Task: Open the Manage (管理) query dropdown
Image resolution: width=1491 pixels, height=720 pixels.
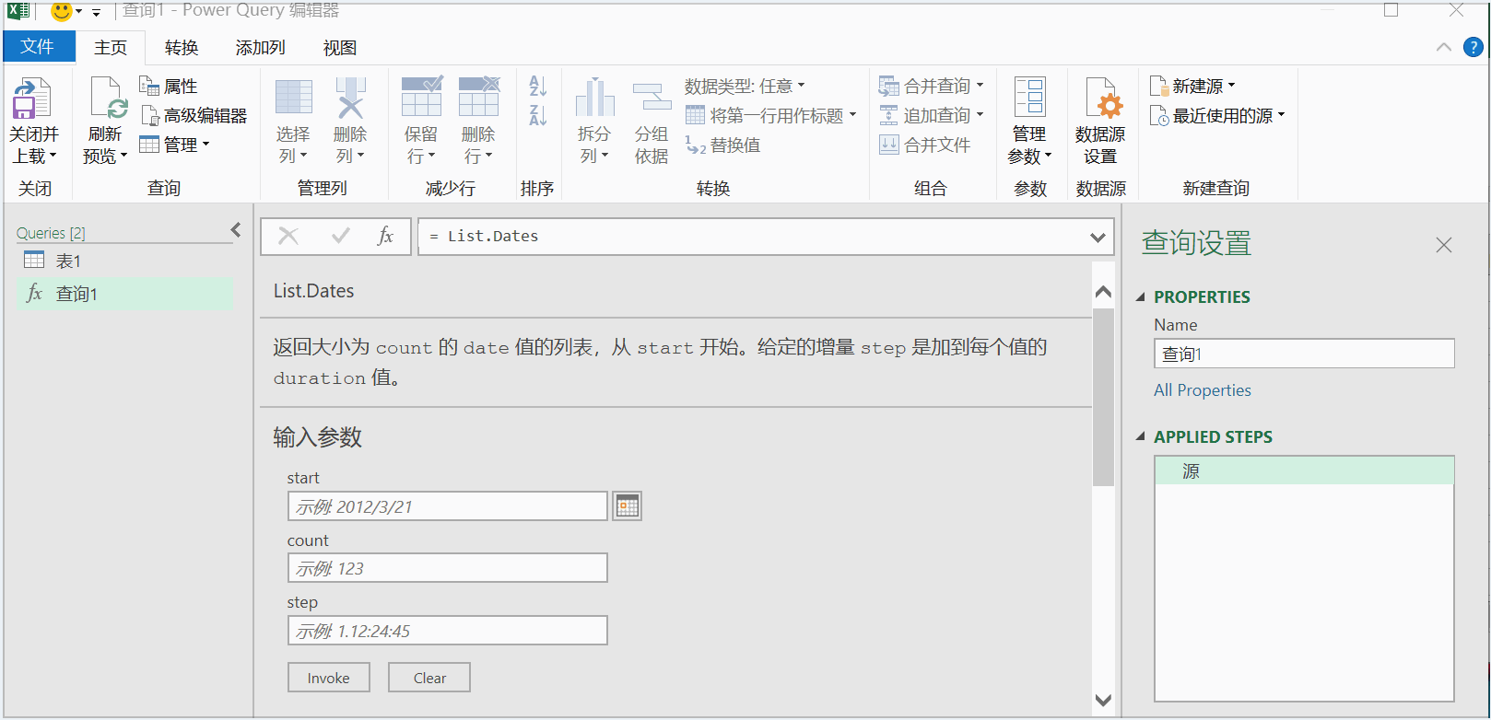Action: (174, 145)
